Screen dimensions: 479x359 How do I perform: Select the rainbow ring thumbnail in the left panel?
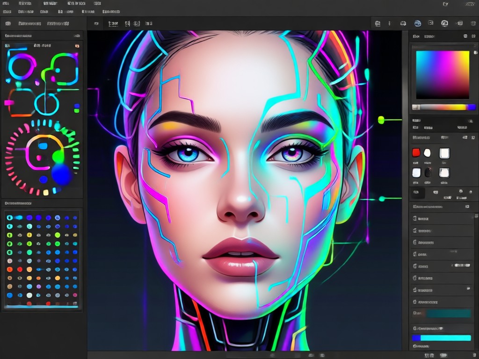pos(22,67)
